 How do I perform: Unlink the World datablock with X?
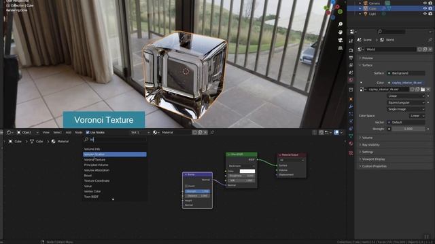click(x=430, y=49)
